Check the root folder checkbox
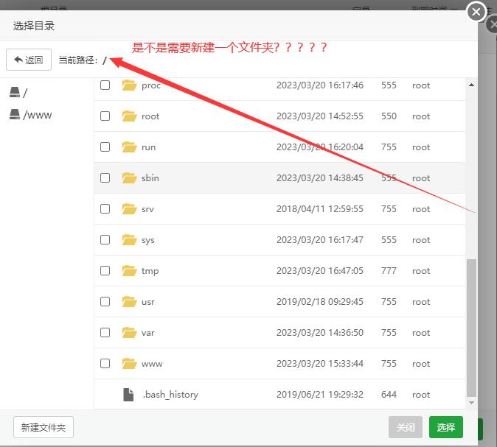The height and width of the screenshot is (447, 497). (105, 116)
